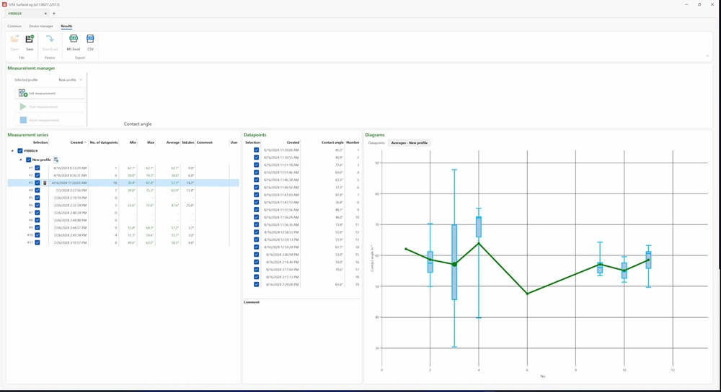
Task: Open the Selected profile dropdown
Action: [x=71, y=80]
